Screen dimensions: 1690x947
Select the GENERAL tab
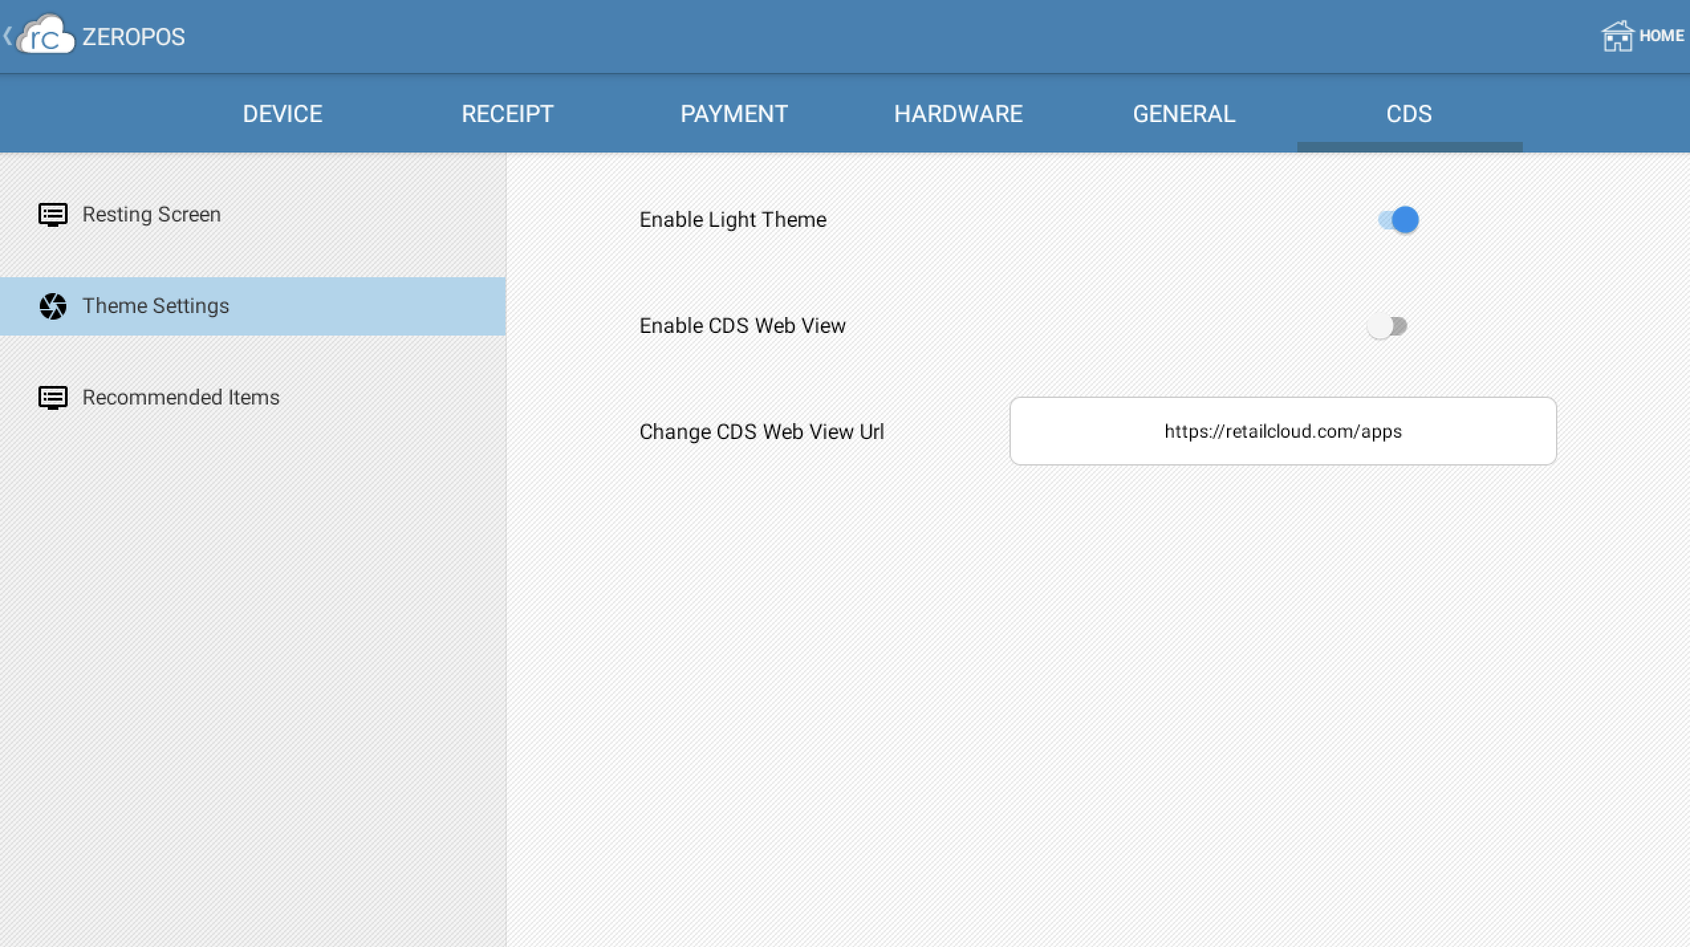click(x=1184, y=113)
